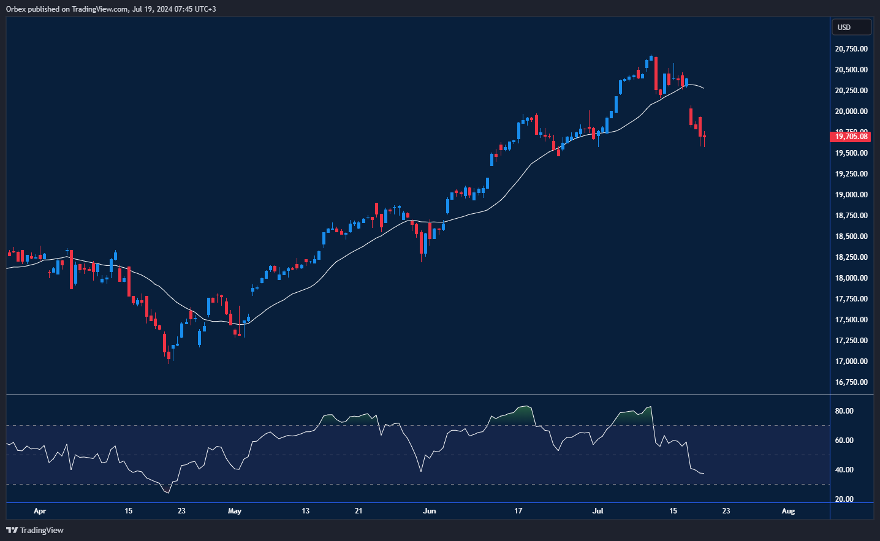The width and height of the screenshot is (880, 541).
Task: Select the May date on time axis
Action: pyautogui.click(x=235, y=511)
